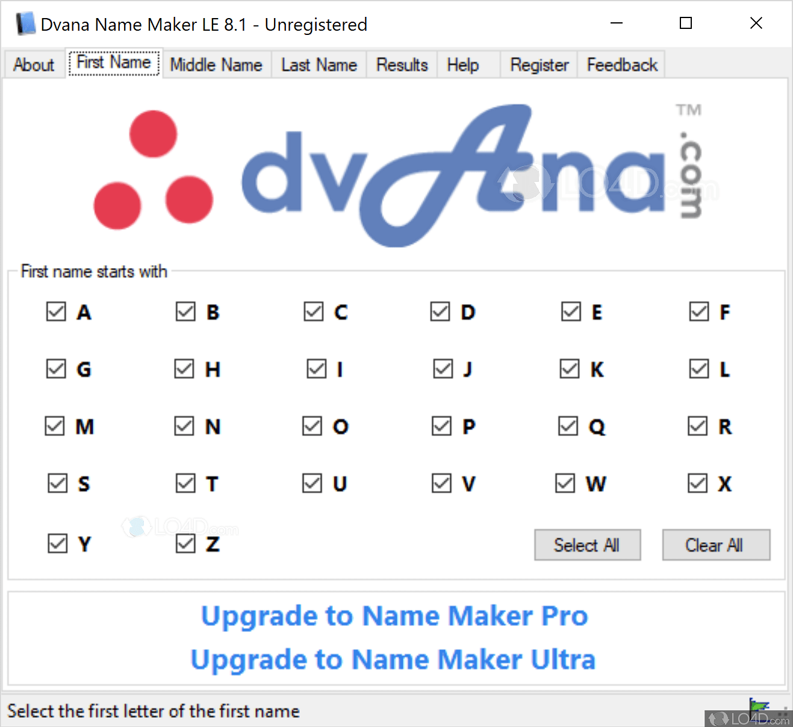793x727 pixels.
Task: Click the Select All button
Action: coord(587,545)
